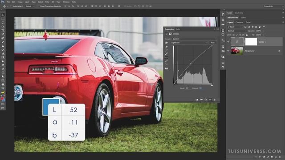
Task: Select the Quick Selection tool
Action: point(3,27)
